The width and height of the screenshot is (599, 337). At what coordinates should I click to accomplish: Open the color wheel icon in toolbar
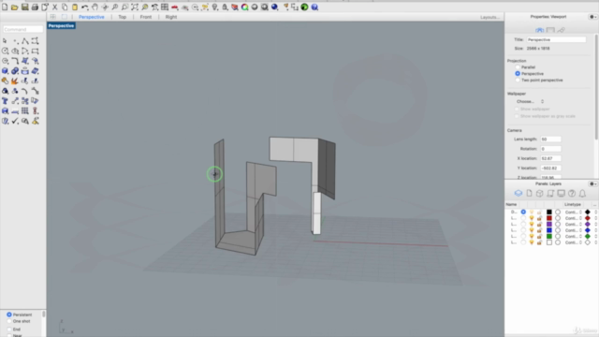[244, 7]
